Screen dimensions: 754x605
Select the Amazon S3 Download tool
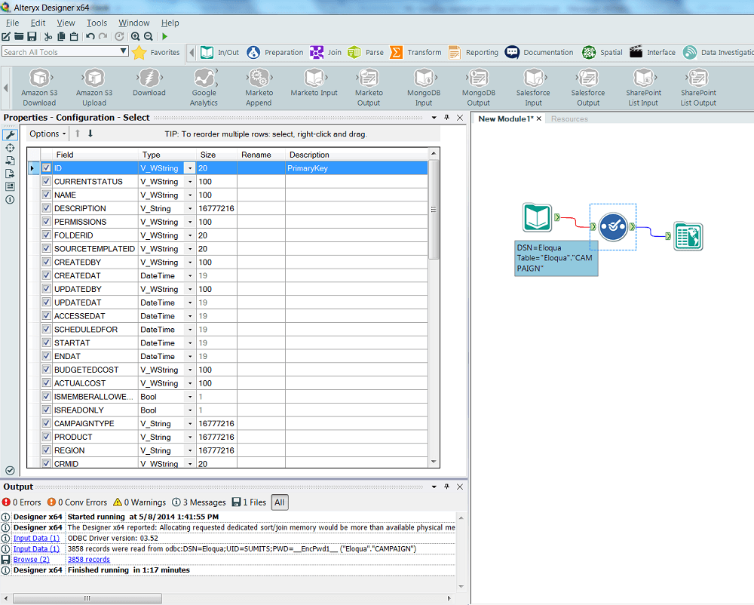[x=39, y=88]
